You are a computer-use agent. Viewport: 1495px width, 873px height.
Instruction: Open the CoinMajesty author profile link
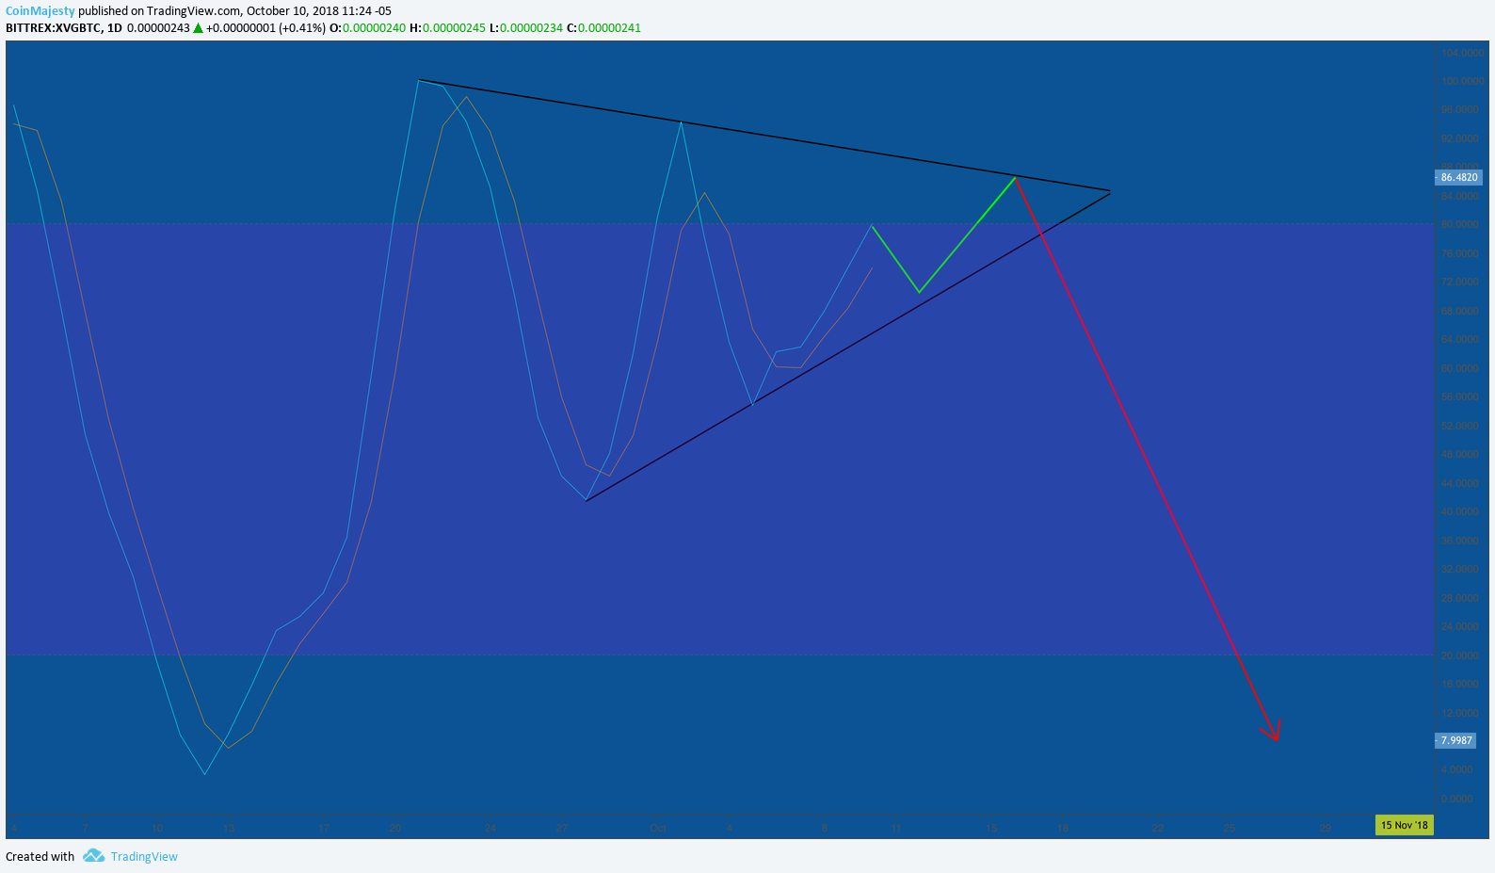click(40, 11)
